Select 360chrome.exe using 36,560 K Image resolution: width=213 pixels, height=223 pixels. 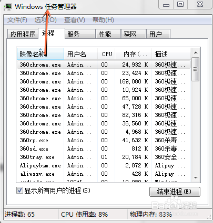coord(104,123)
